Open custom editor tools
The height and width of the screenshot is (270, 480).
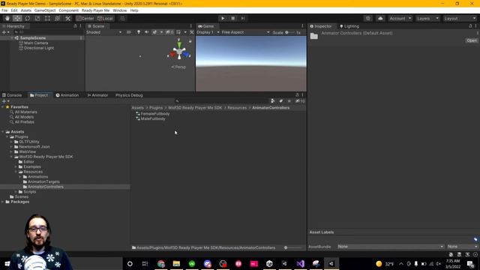68,18
